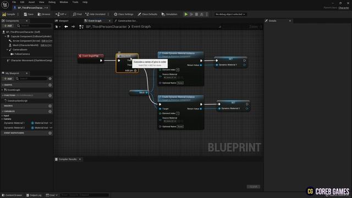Select the FollowCamera component
The image size is (352, 198).
click(22, 54)
